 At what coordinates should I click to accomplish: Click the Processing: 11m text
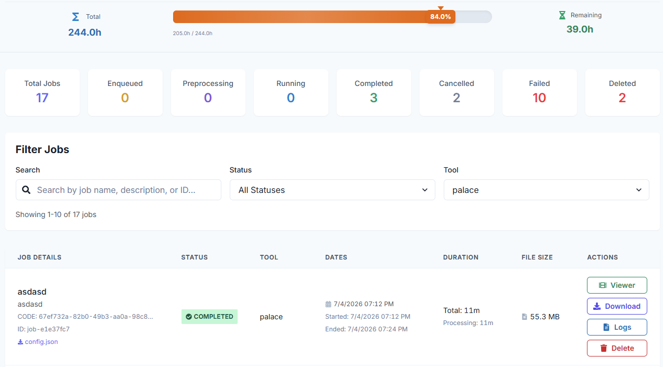468,323
